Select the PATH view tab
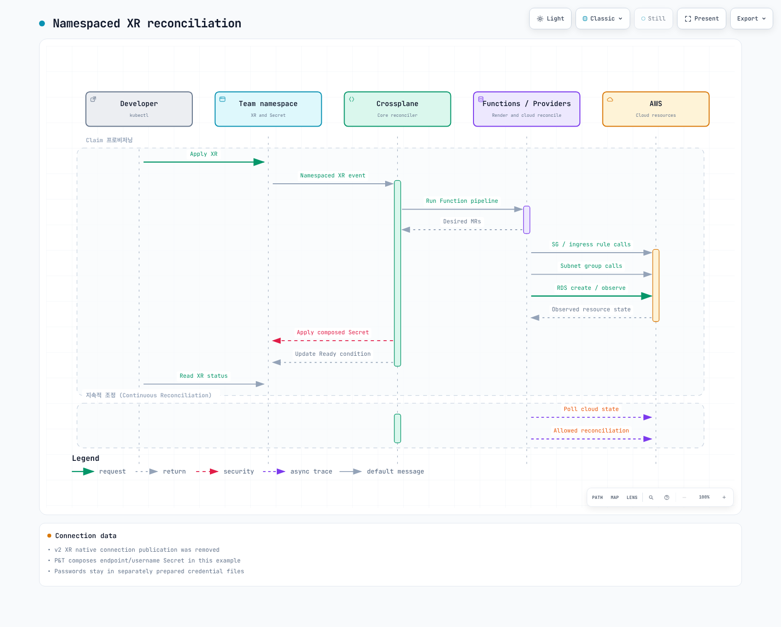The width and height of the screenshot is (781, 627). tap(597, 497)
